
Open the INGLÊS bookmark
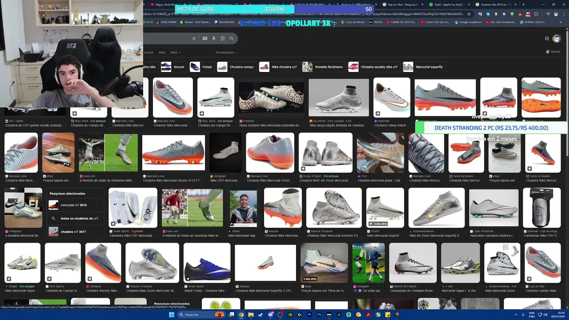pos(376,22)
